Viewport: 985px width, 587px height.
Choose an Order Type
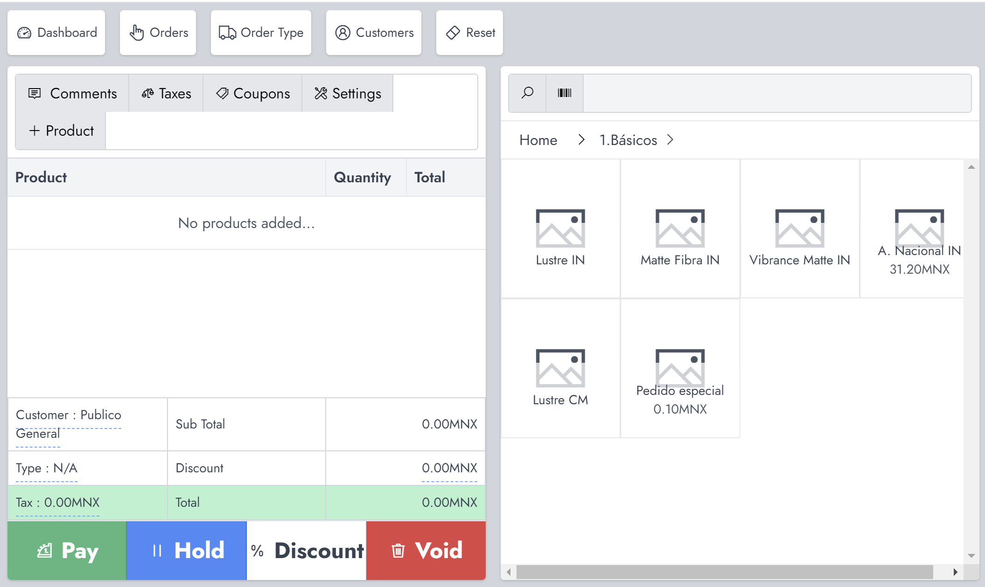(x=261, y=33)
